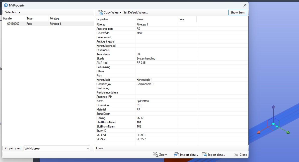Click the 162 SlutBrunnNamn value

coord(139,126)
